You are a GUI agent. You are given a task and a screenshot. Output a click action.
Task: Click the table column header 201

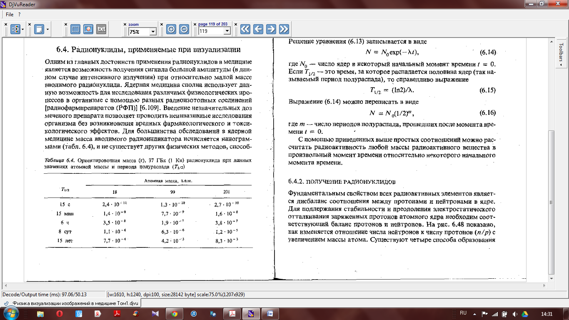point(227,192)
